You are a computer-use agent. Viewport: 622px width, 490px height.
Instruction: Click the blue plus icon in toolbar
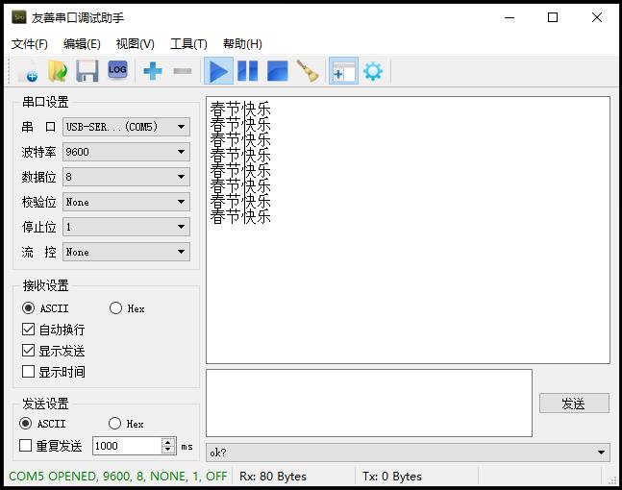152,71
